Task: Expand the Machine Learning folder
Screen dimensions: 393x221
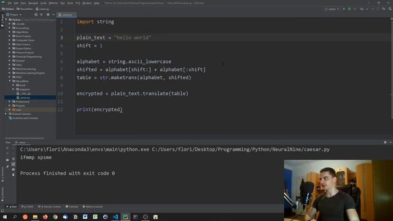Action: (x=10, y=69)
